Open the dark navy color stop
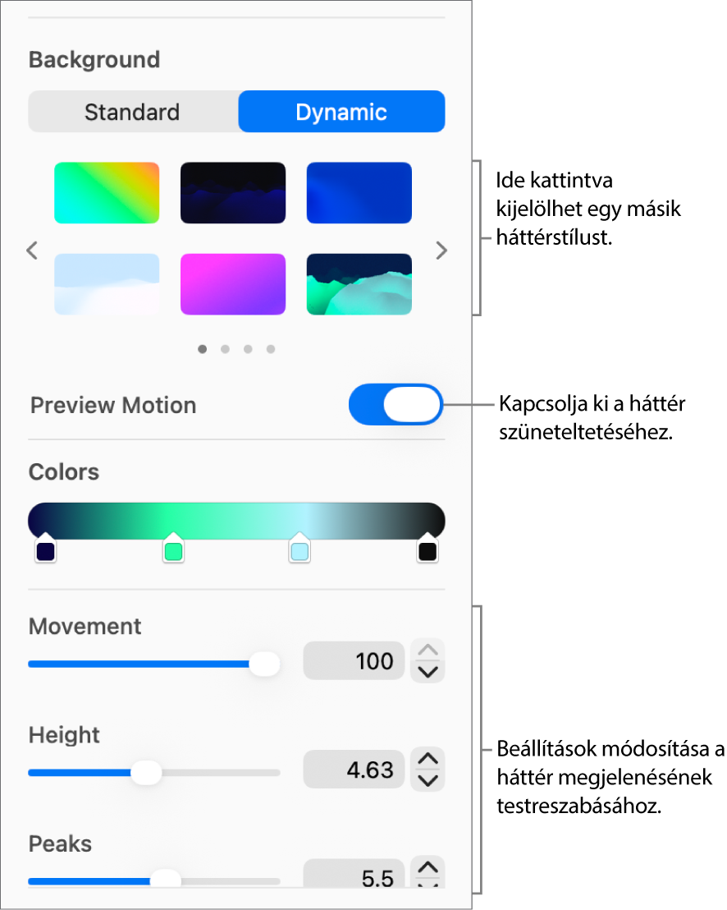Viewport: 727px width, 910px height. coord(45,548)
